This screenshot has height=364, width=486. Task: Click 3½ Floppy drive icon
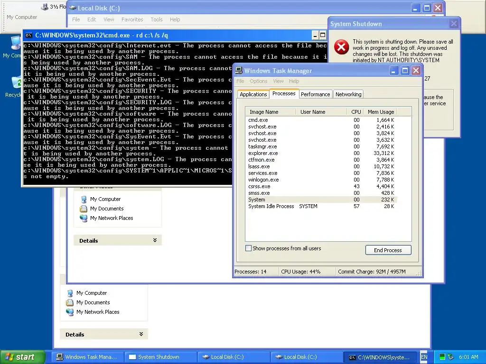(x=45, y=6)
